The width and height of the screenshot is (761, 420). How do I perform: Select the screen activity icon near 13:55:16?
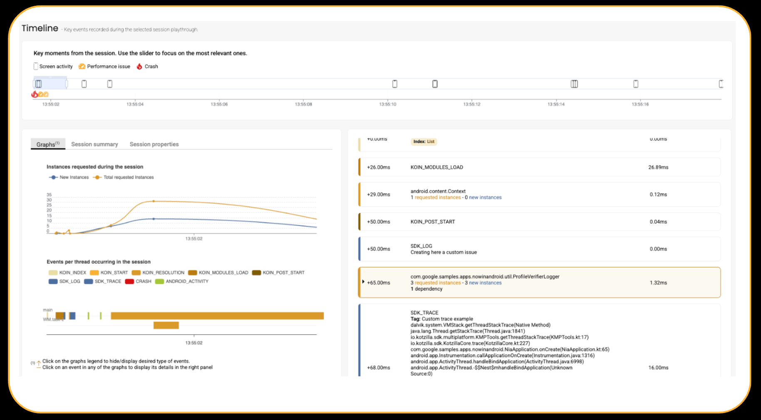[x=636, y=84]
